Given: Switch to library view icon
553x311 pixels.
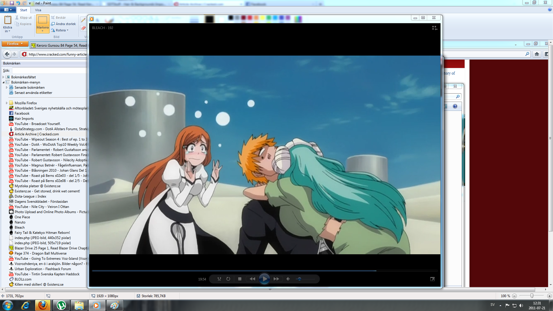Looking at the screenshot, I should 435,28.
